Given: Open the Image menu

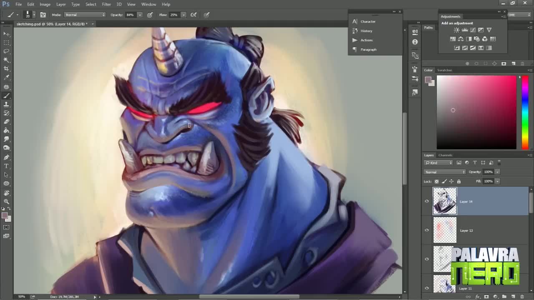Looking at the screenshot, I should [x=45, y=4].
